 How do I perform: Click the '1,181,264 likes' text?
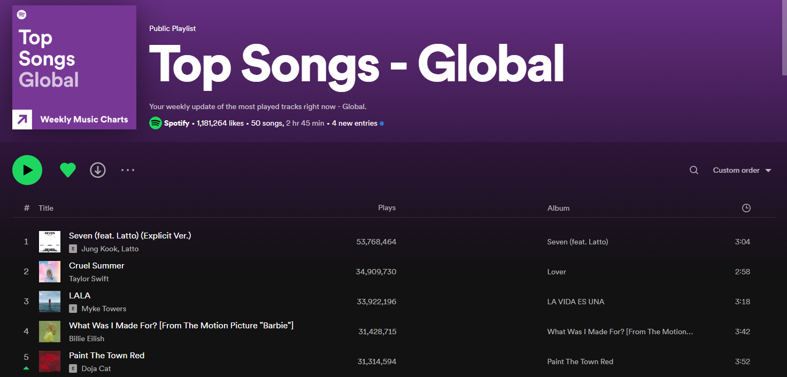coord(220,123)
